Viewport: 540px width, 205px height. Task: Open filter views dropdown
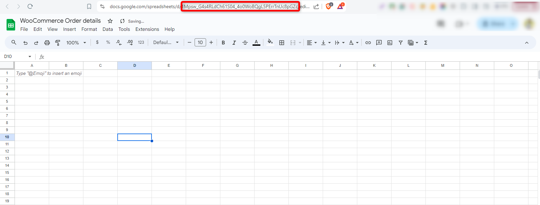413,42
